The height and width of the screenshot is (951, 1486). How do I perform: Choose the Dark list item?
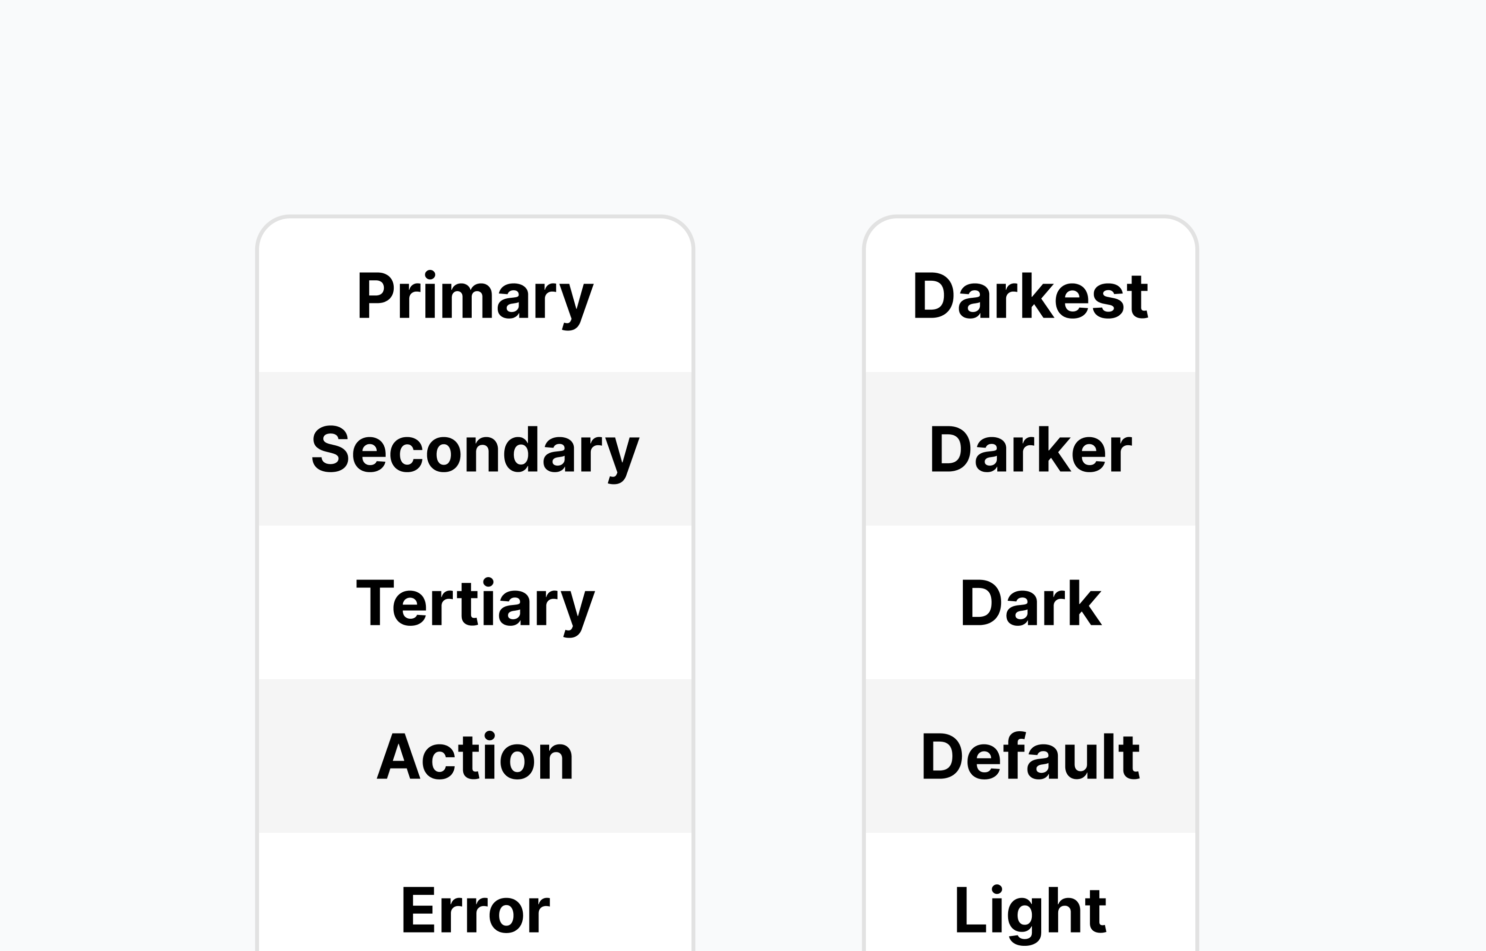[x=1030, y=603]
